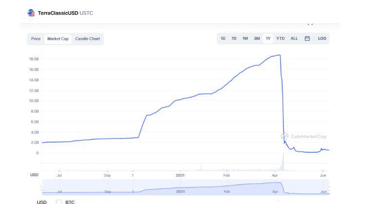This screenshot has width=374, height=204.
Task: Show ALL historical data
Action: coord(294,38)
